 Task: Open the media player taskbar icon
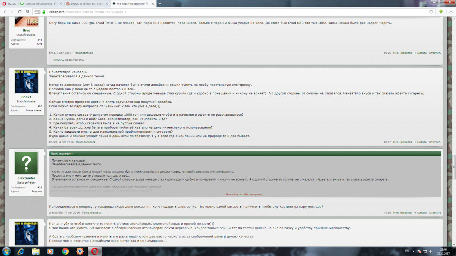pos(50,251)
